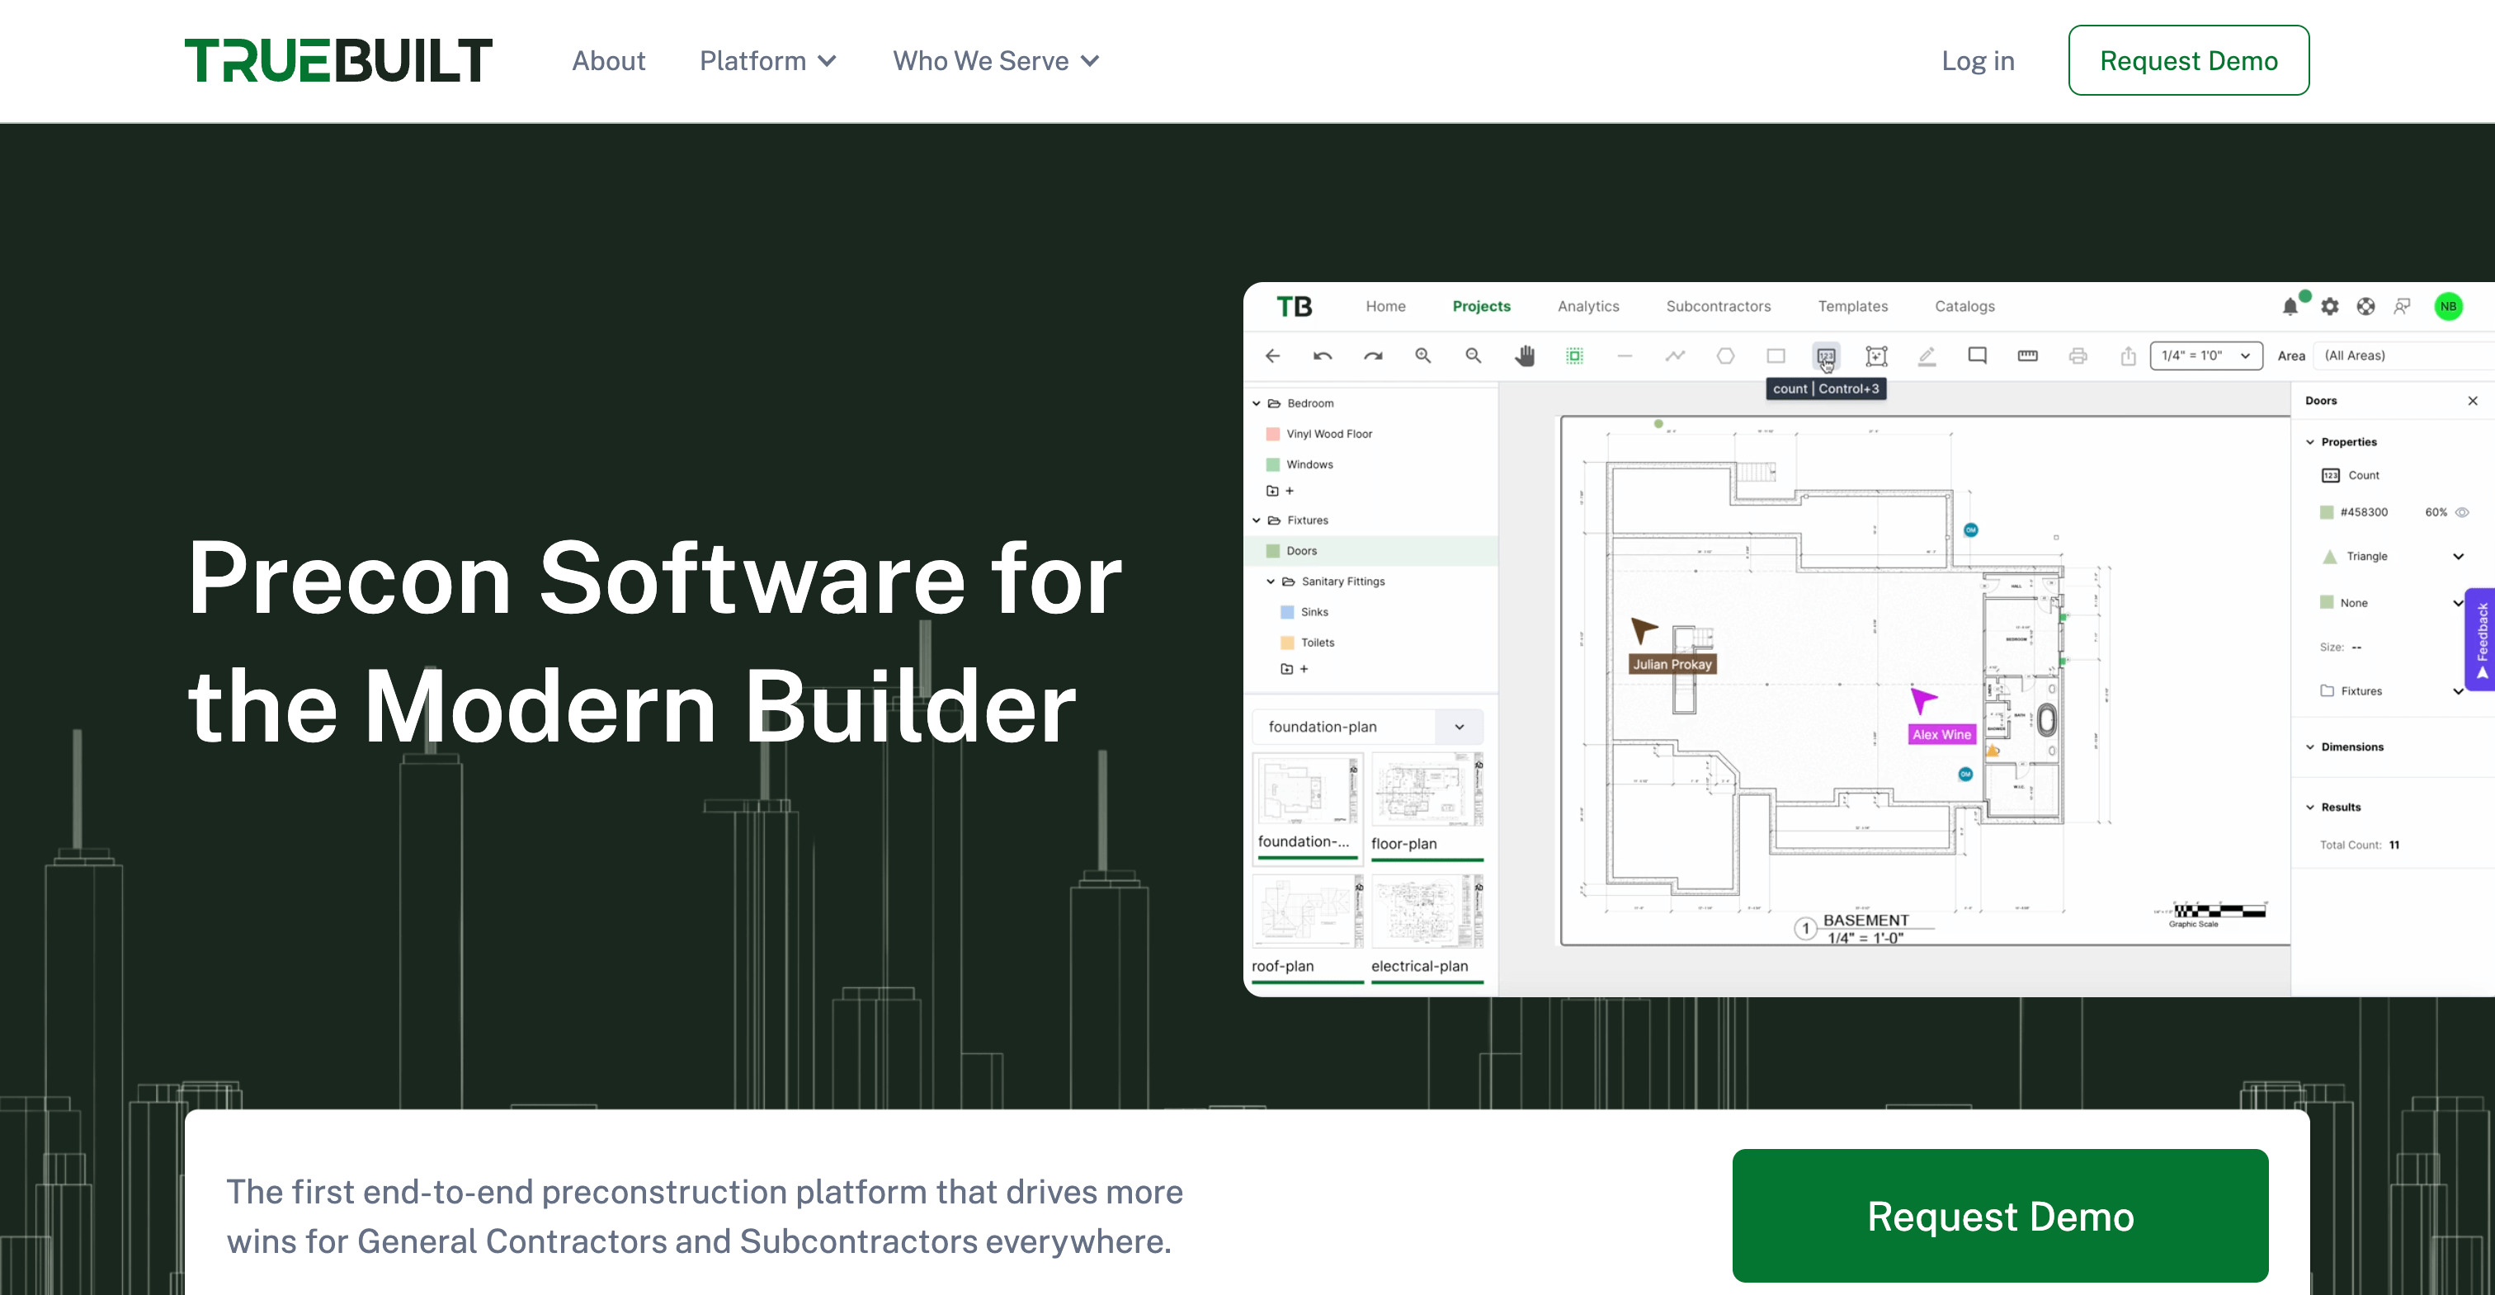The image size is (2495, 1295).
Task: Select the count tool
Action: click(x=1826, y=356)
